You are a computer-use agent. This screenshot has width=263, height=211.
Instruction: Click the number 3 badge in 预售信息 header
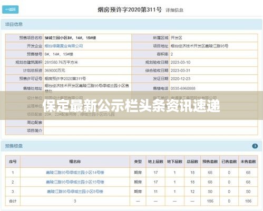coord(255,146)
